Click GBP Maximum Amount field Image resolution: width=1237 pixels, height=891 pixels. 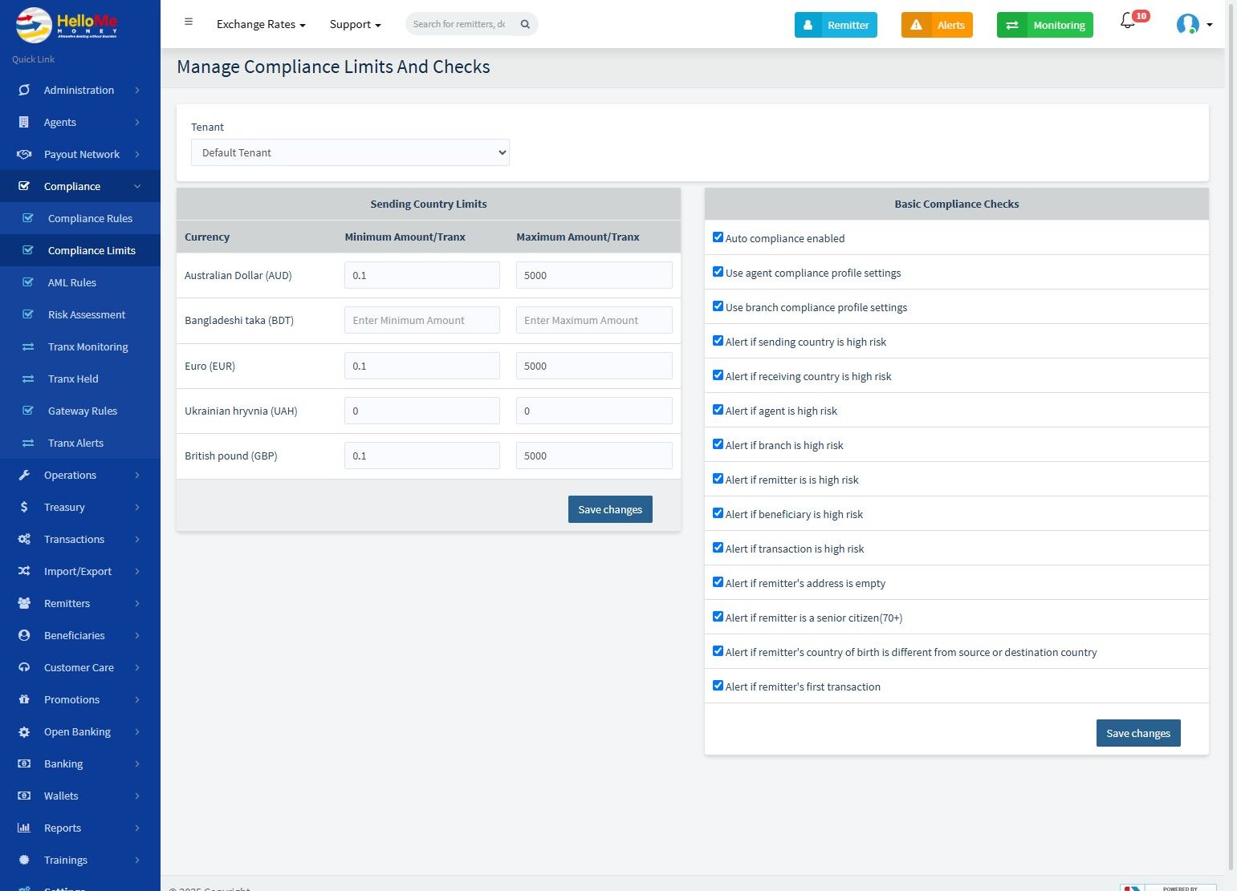click(x=594, y=456)
